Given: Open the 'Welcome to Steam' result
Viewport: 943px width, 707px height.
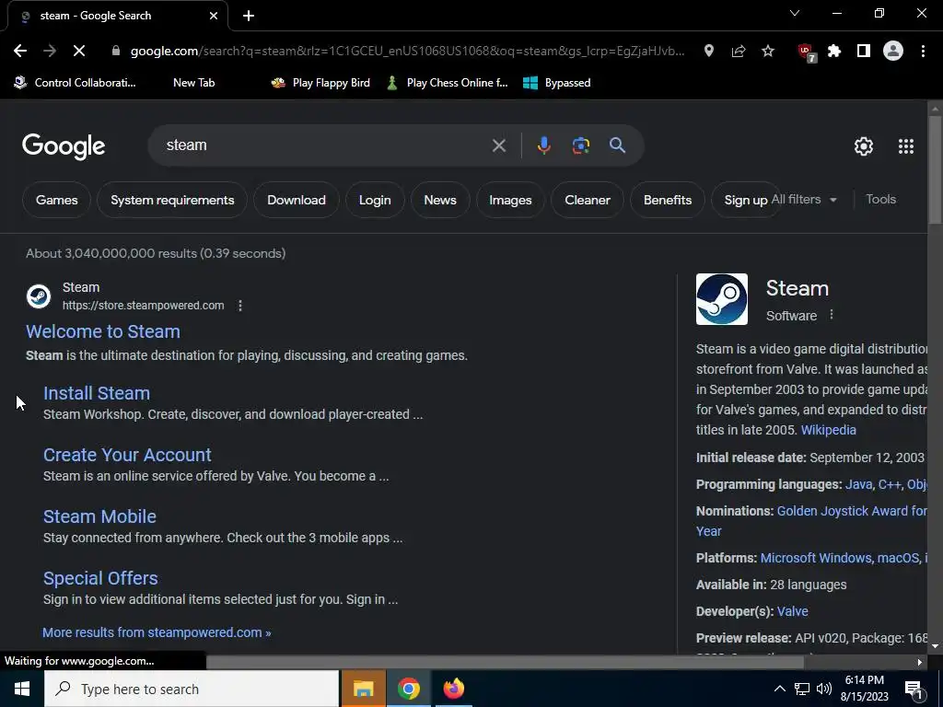Looking at the screenshot, I should [x=103, y=331].
